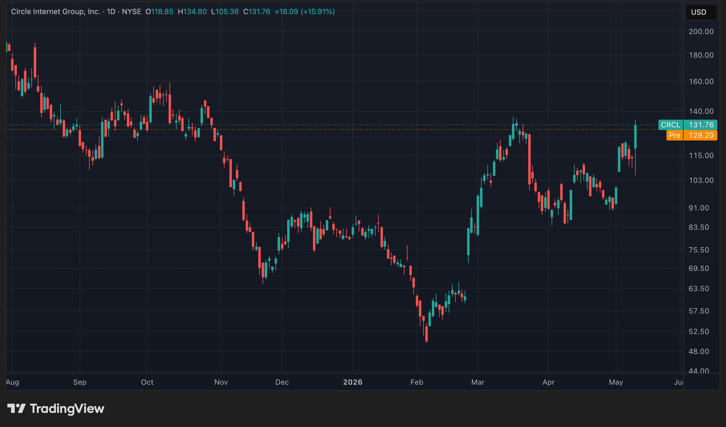Click the 129.20 pre-market price label
The width and height of the screenshot is (726, 427).
coord(701,135)
